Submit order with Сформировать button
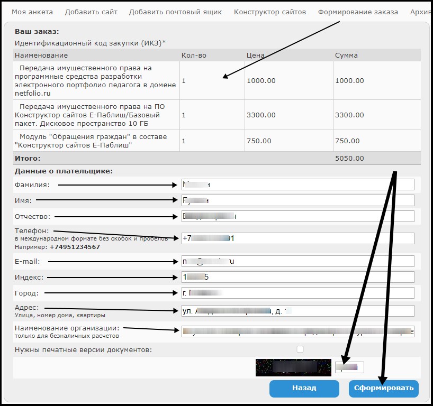This screenshot has height=406, width=433. pos(384,388)
